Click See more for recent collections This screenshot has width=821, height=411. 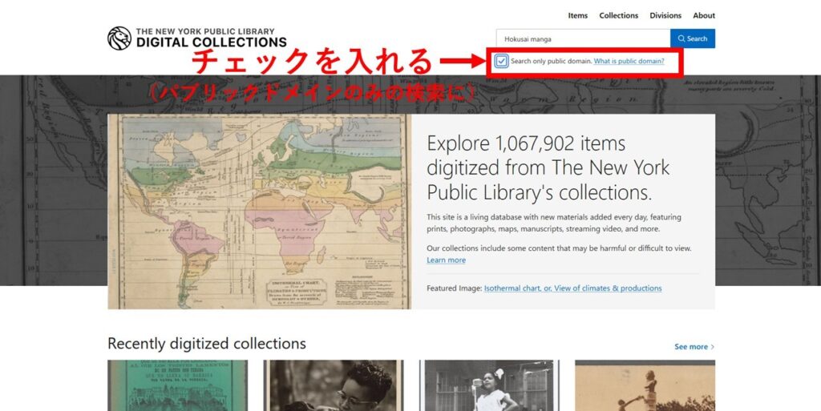[690, 347]
